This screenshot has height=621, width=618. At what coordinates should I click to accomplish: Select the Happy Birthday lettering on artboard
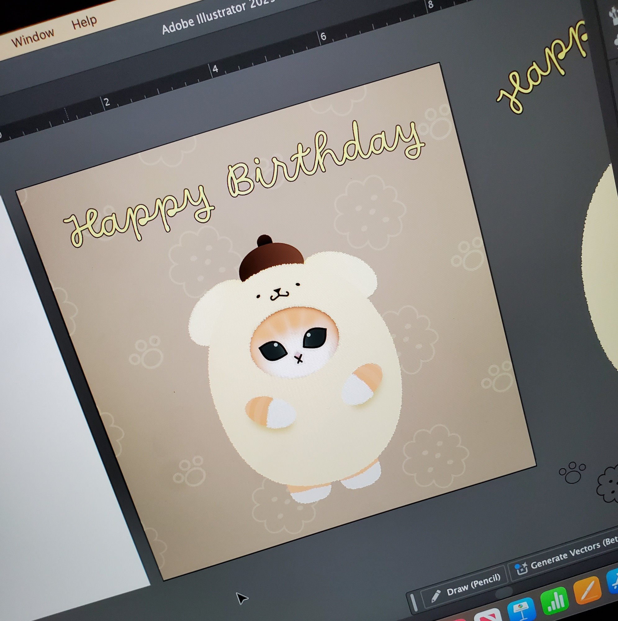(x=244, y=184)
